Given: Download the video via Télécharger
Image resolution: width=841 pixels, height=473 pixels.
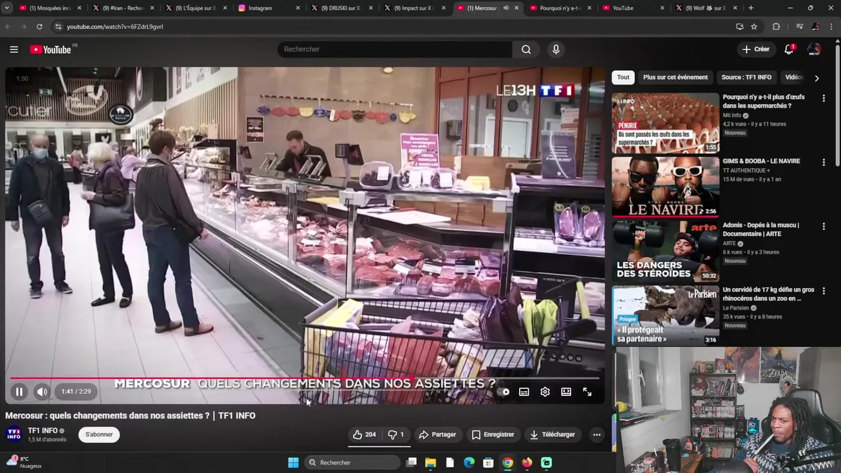Looking at the screenshot, I should [x=553, y=434].
